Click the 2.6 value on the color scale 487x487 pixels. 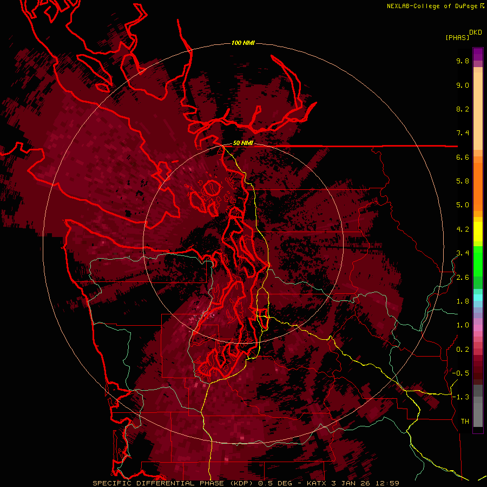click(x=463, y=278)
